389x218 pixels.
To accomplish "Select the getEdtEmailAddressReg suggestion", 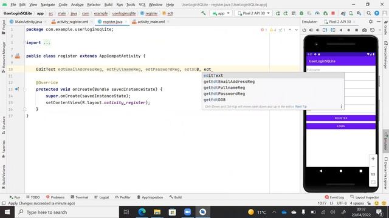I will click(x=273, y=82).
